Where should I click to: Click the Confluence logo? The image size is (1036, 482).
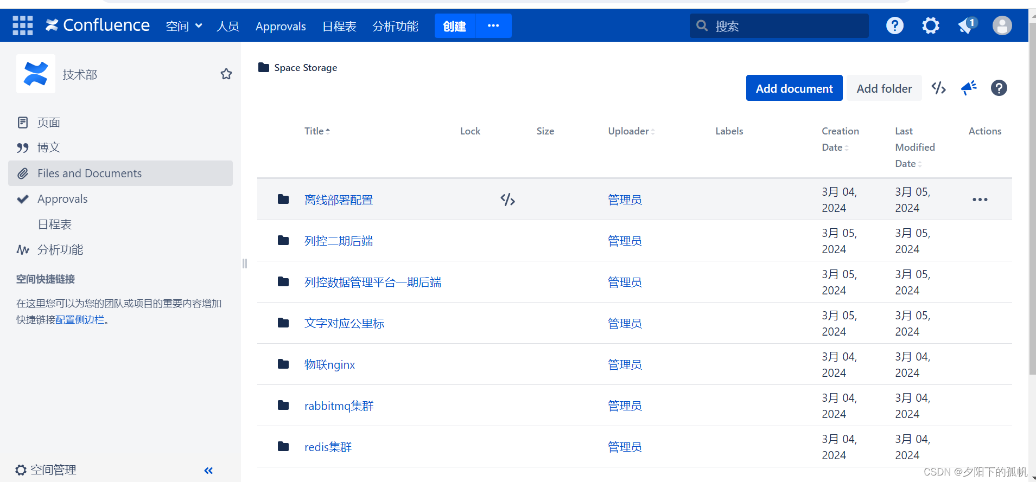tap(98, 25)
